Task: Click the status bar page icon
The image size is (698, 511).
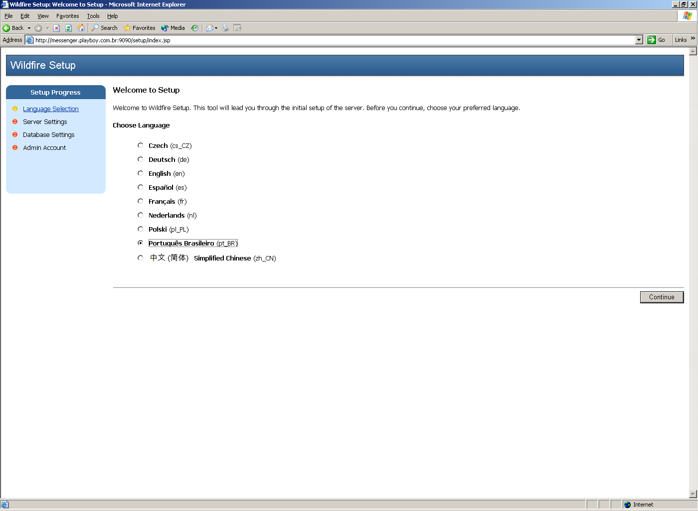Action: [x=5, y=505]
